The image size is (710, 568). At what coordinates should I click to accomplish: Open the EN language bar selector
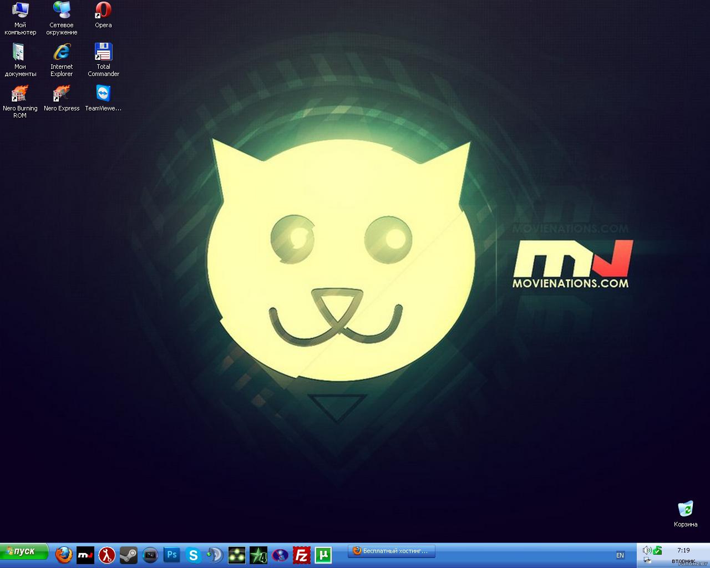(620, 555)
